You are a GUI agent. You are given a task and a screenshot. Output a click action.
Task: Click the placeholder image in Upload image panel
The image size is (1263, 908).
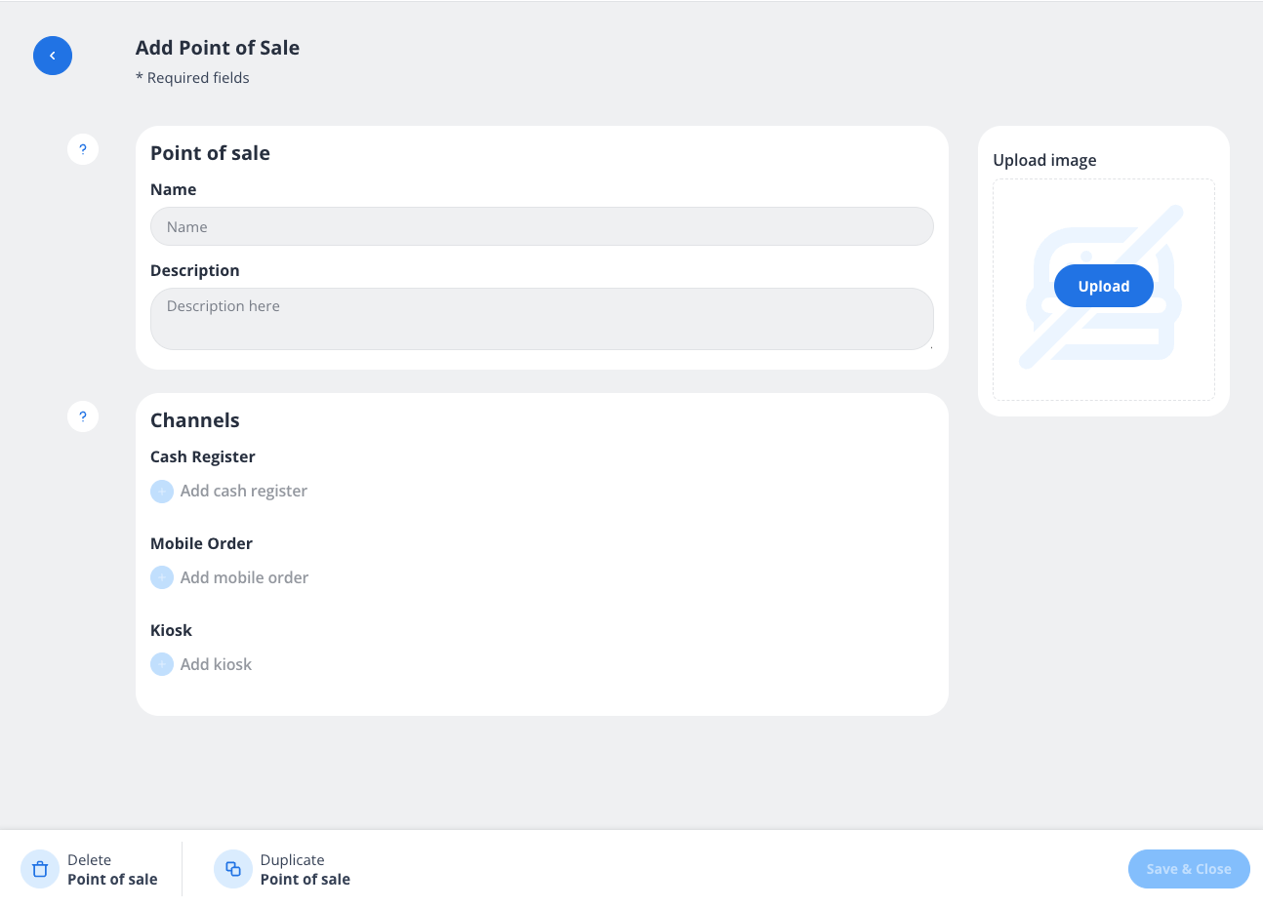coord(1103,289)
